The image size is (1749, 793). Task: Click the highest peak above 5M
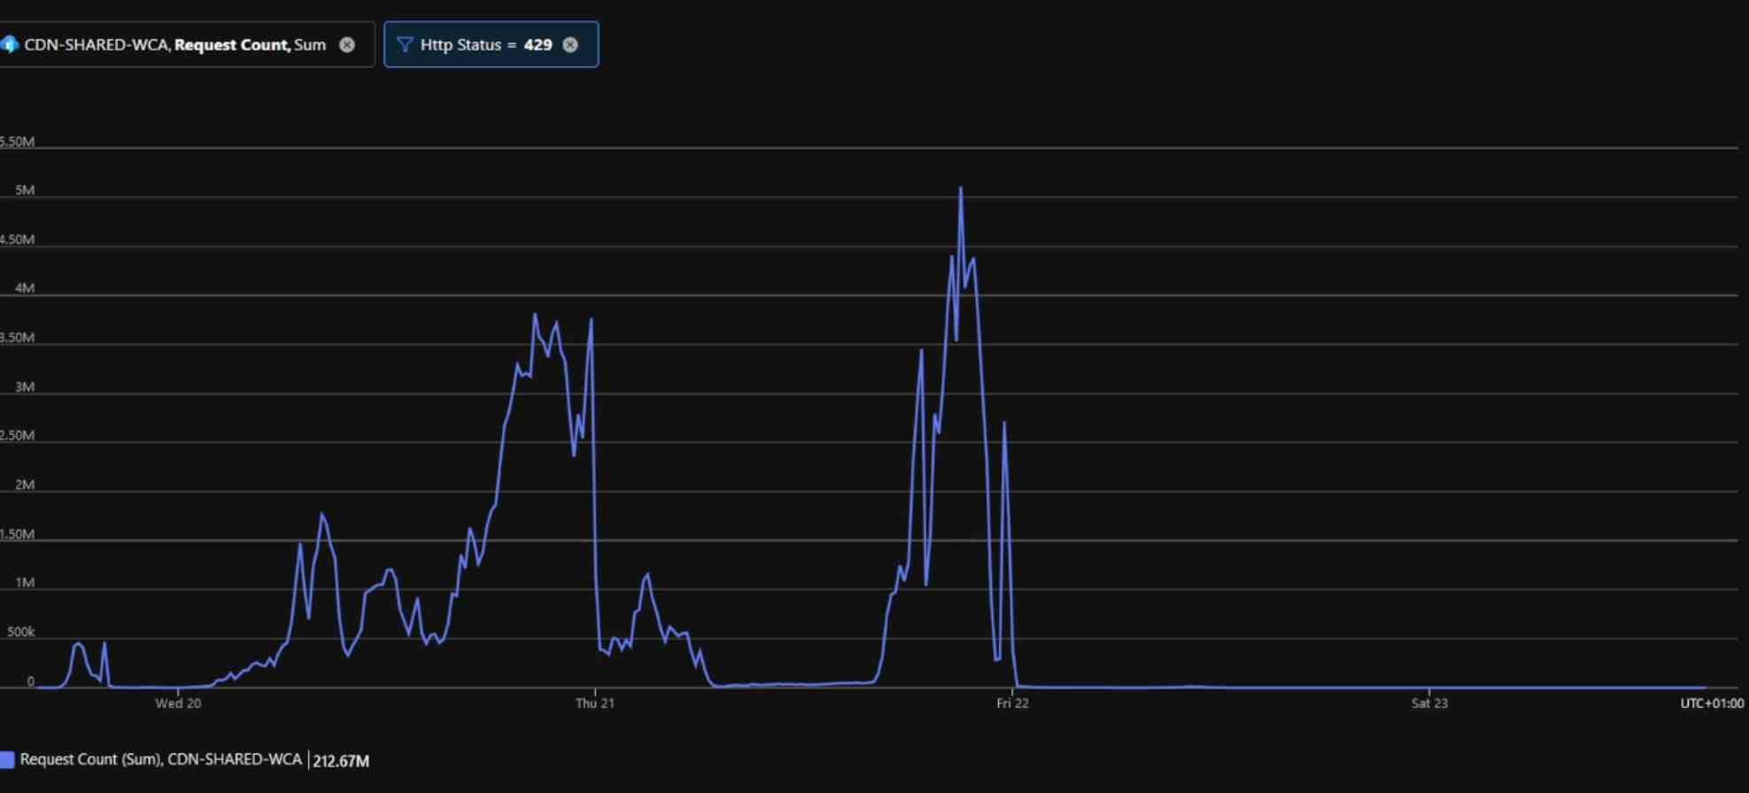pyautogui.click(x=961, y=188)
